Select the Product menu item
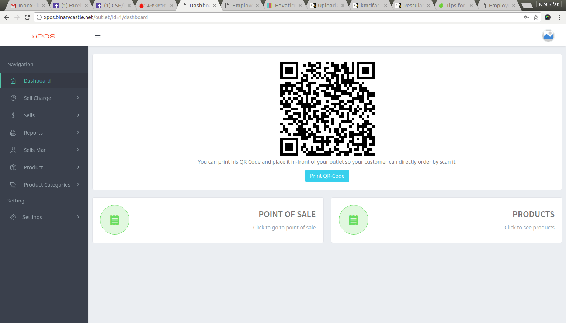 coord(33,167)
